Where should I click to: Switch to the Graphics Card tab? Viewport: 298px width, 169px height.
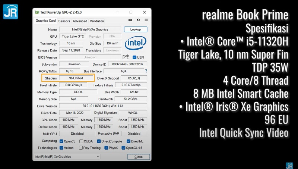click(x=45, y=21)
